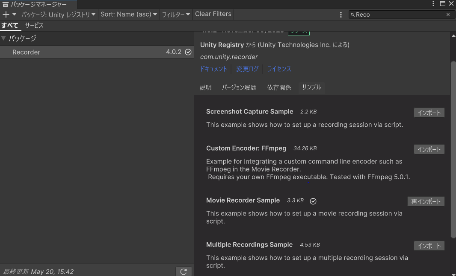Click the plus add package icon
456x276 pixels.
[6, 15]
